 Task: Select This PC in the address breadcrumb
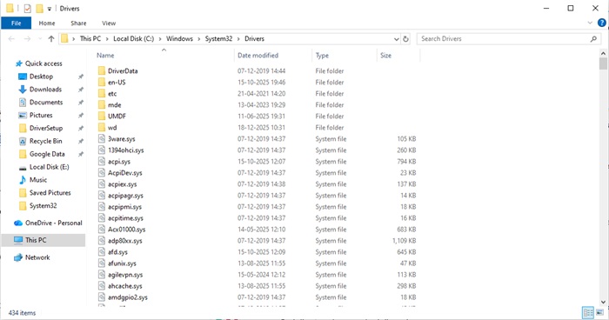click(x=90, y=39)
